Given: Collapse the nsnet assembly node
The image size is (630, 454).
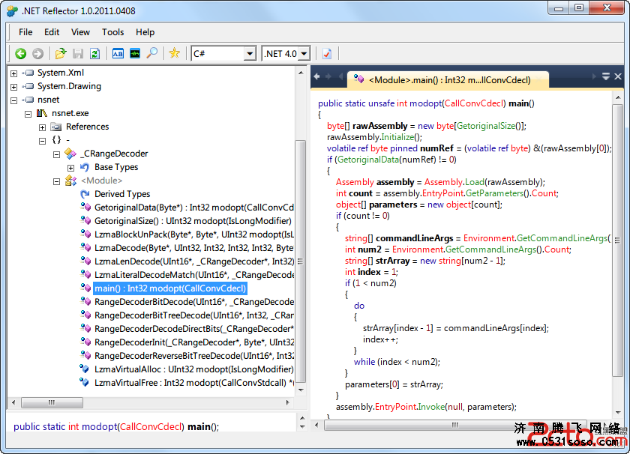Looking at the screenshot, I should click(13, 100).
